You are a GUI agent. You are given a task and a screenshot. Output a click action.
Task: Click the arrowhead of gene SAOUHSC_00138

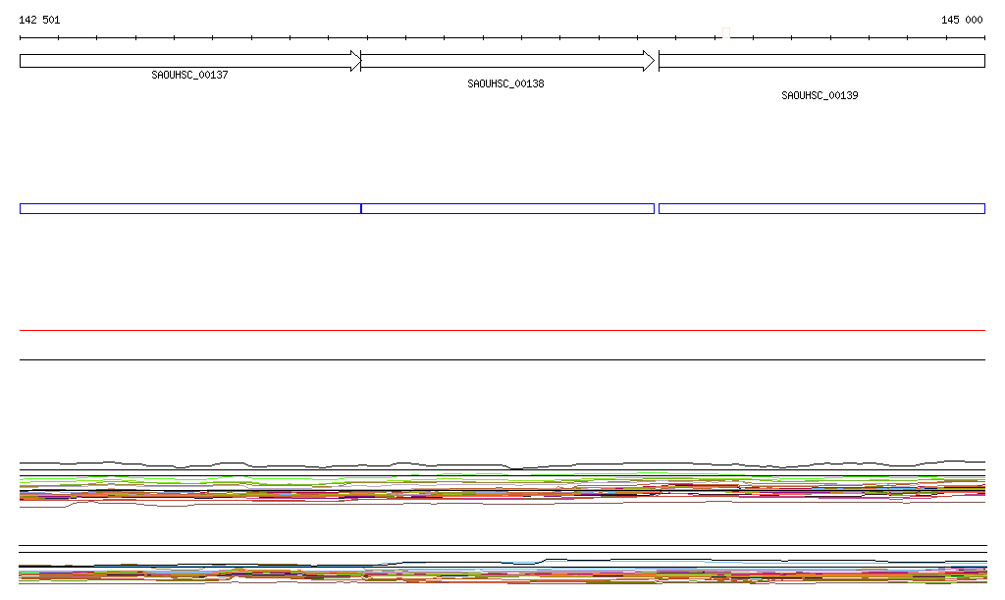pyautogui.click(x=648, y=61)
